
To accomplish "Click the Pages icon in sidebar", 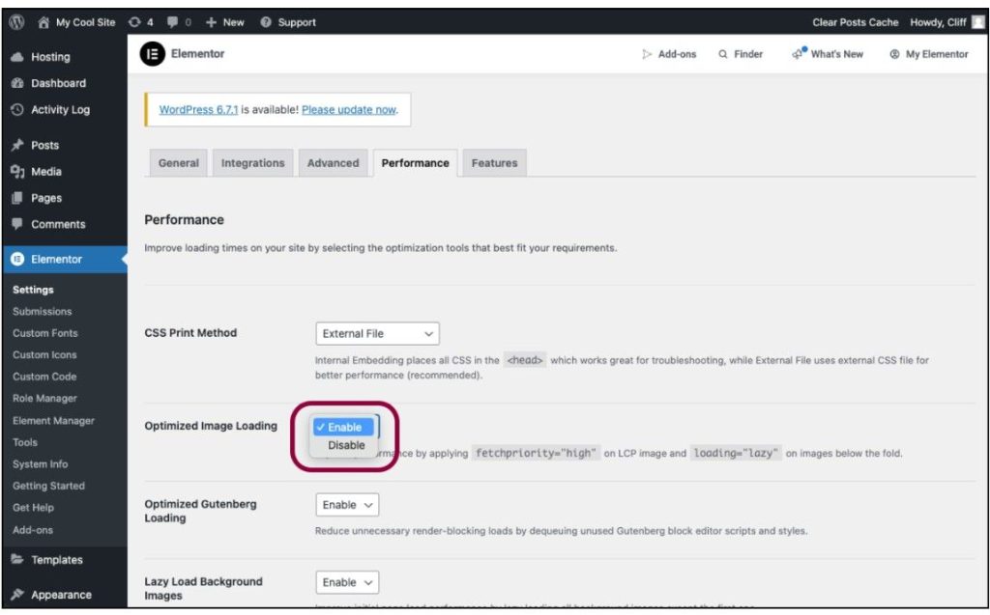I will pyautogui.click(x=17, y=198).
